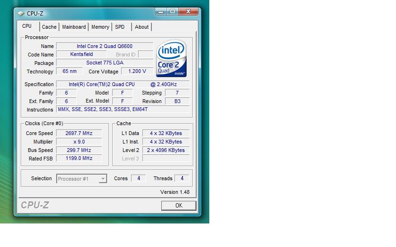This screenshot has width=396, height=247.
Task: Click the empty Level 3 cache field
Action: [166, 158]
